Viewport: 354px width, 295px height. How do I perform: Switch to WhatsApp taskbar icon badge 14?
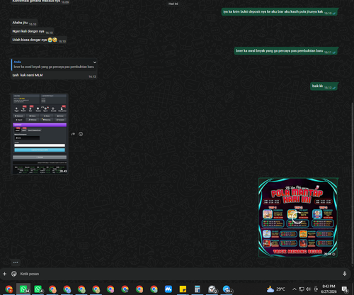coord(23,289)
